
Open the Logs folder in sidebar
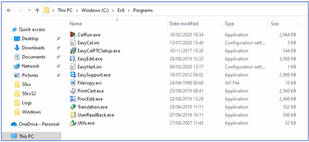27,103
